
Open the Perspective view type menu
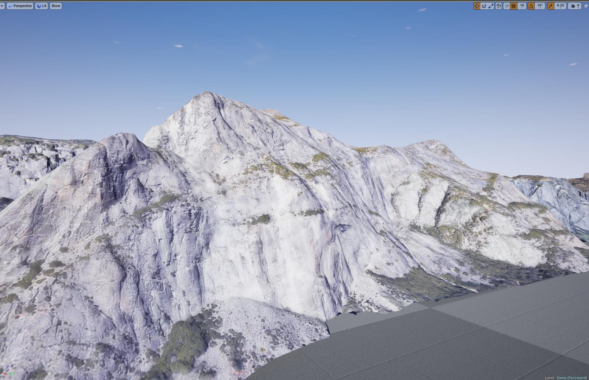coord(20,6)
